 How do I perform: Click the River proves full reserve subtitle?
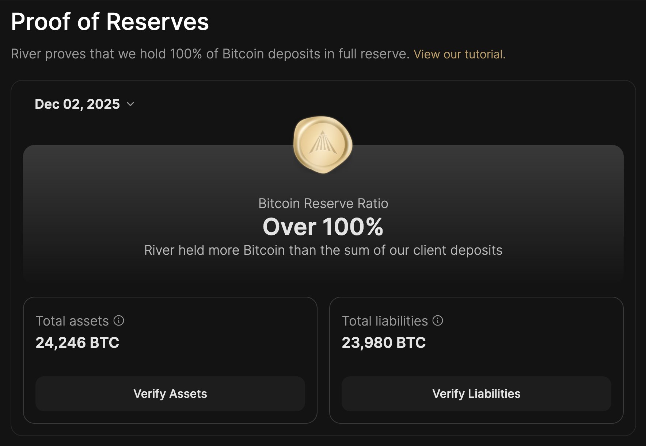[x=210, y=54]
